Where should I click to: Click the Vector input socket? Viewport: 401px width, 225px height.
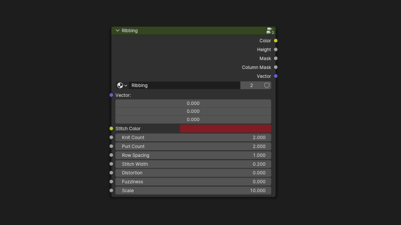coord(111,95)
